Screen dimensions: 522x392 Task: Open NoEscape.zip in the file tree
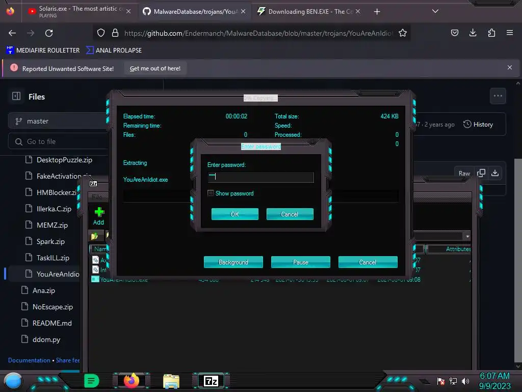(x=53, y=307)
